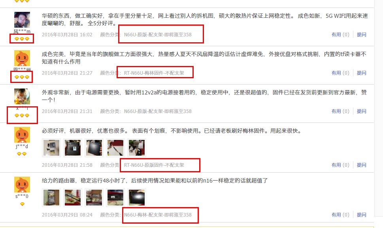Image resolution: width=383 pixels, height=228 pixels.
Task: Click the child photo avatar of third reviewer
Action: 22,96
